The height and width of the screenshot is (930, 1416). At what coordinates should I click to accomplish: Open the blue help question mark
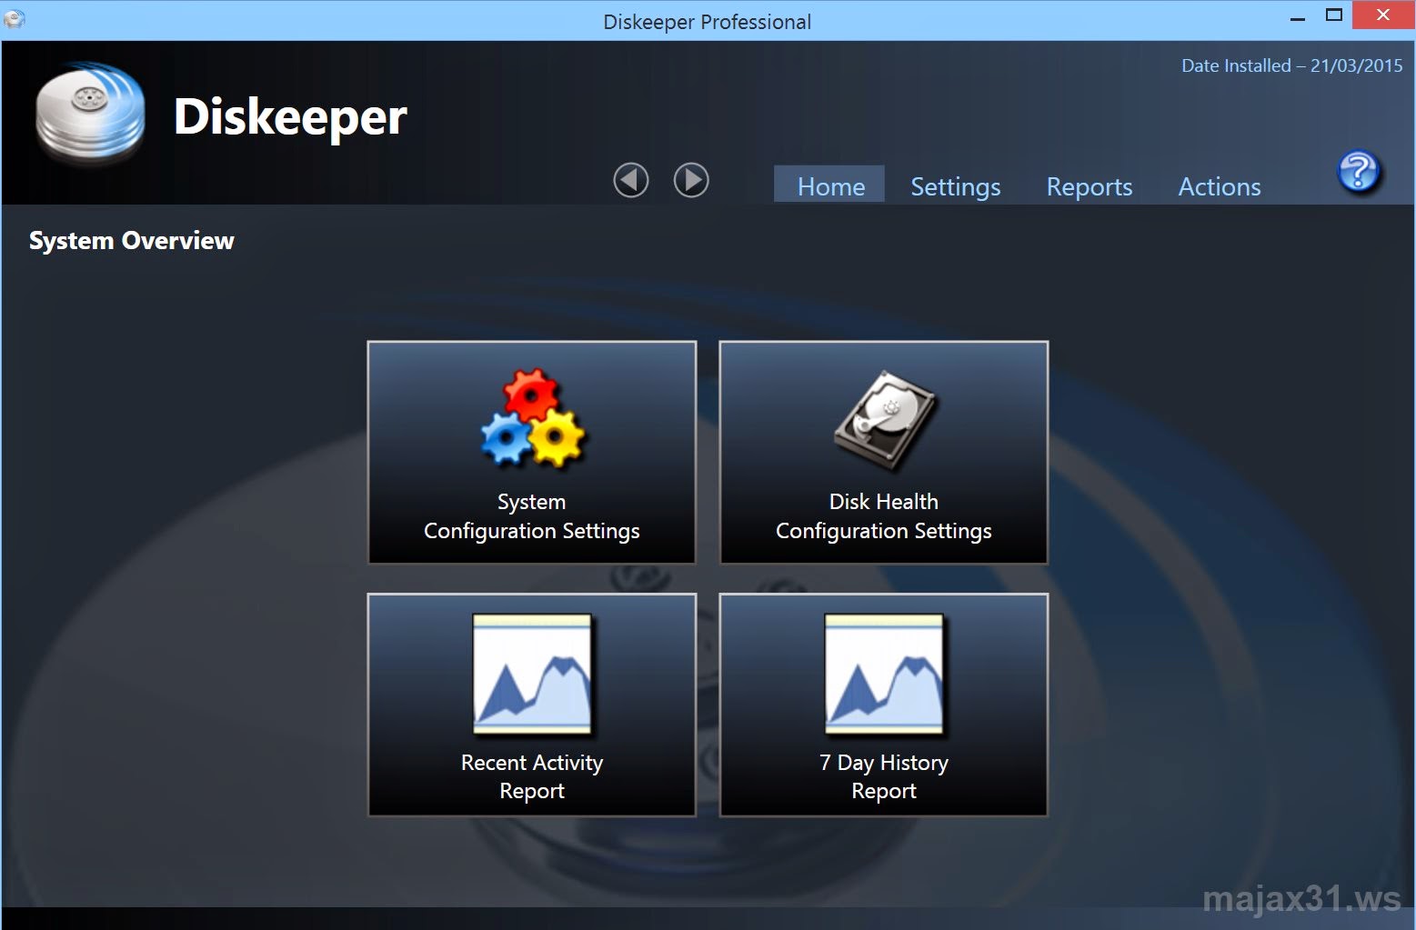coord(1359,171)
